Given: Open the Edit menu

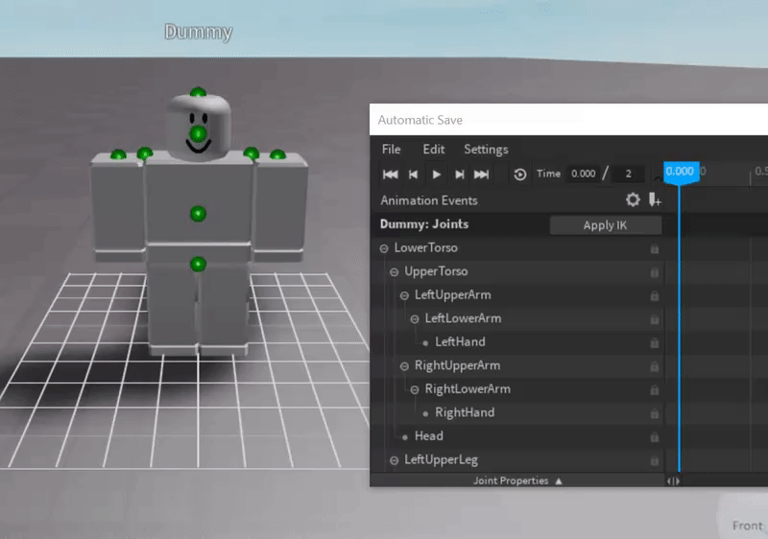Looking at the screenshot, I should click(434, 150).
